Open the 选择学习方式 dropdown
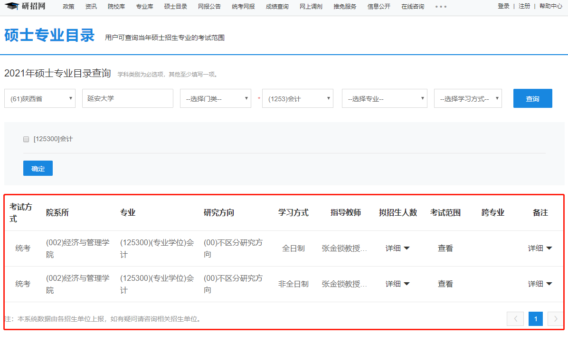This screenshot has width=568, height=344. click(x=468, y=98)
